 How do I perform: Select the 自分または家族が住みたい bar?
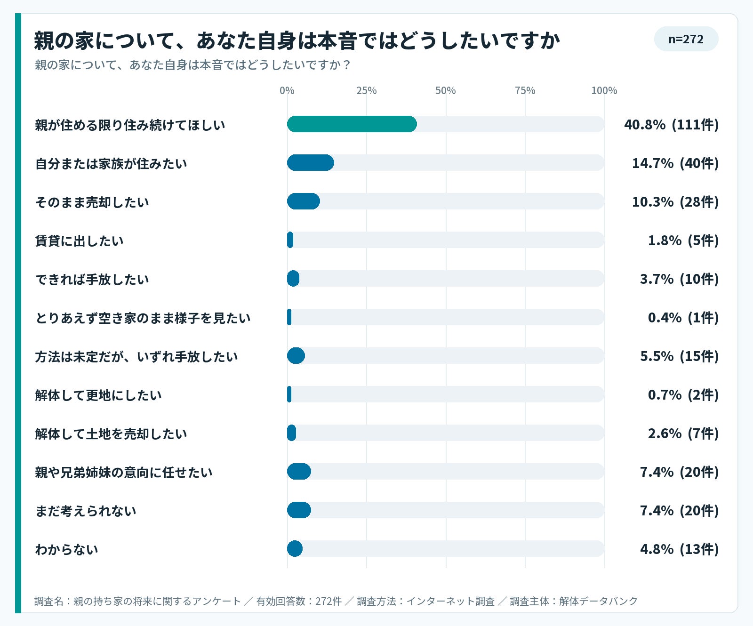pyautogui.click(x=311, y=163)
